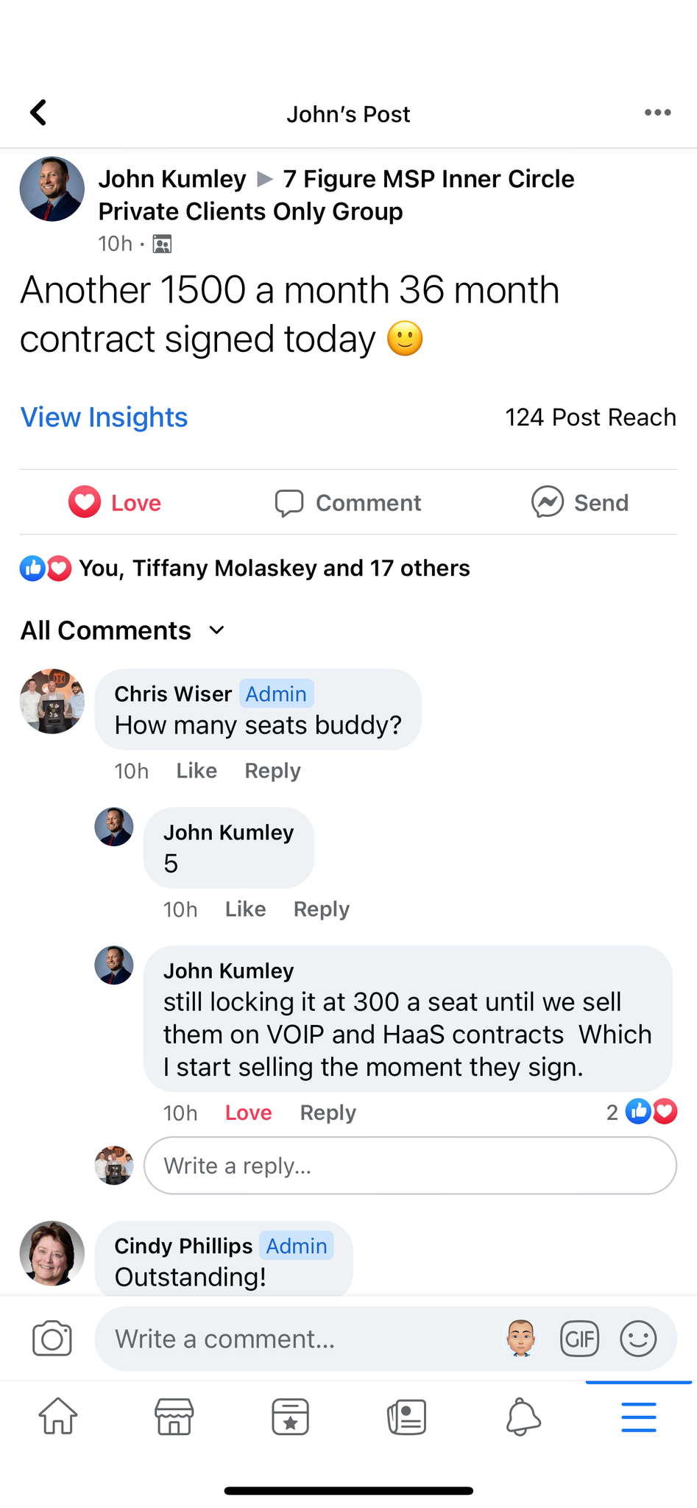The image size is (697, 1508).
Task: Like Chris Wiser's seats comment
Action: click(197, 771)
